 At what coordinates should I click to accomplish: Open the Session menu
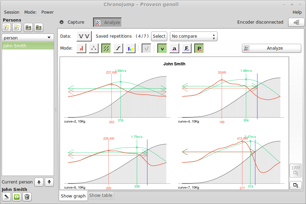[x=12, y=12]
